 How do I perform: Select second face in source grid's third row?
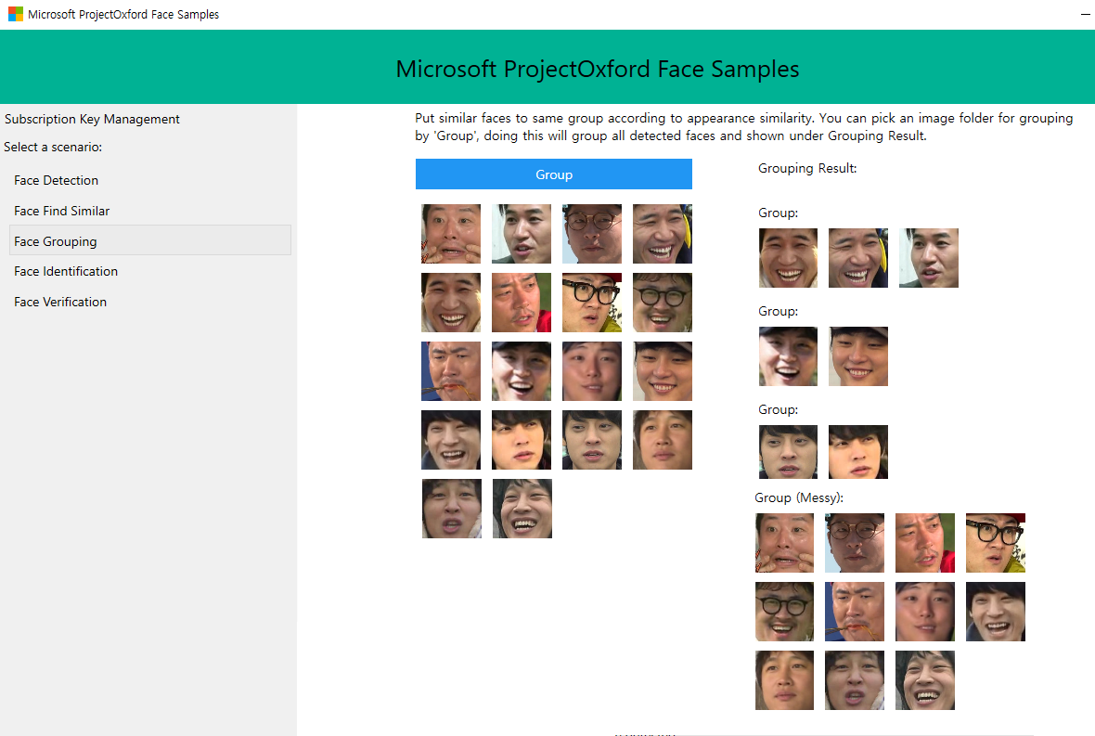[x=522, y=371]
